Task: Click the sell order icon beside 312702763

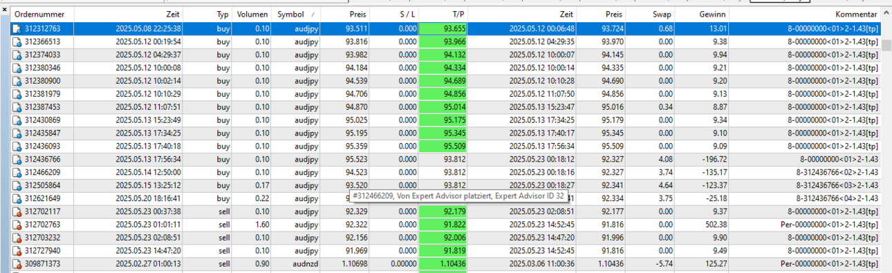Action: pyautogui.click(x=17, y=225)
